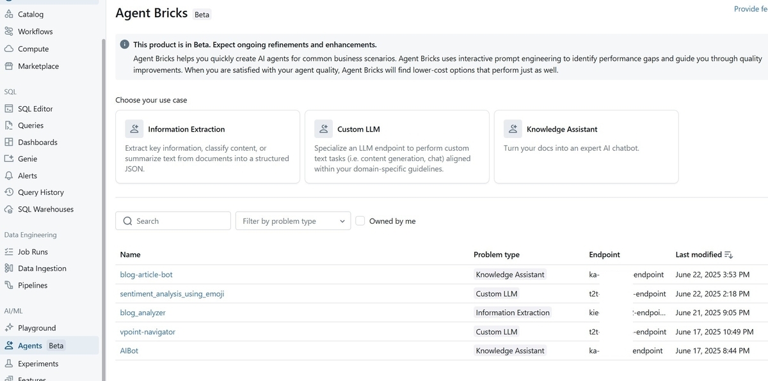Click the Custom LLM card icon

324,129
